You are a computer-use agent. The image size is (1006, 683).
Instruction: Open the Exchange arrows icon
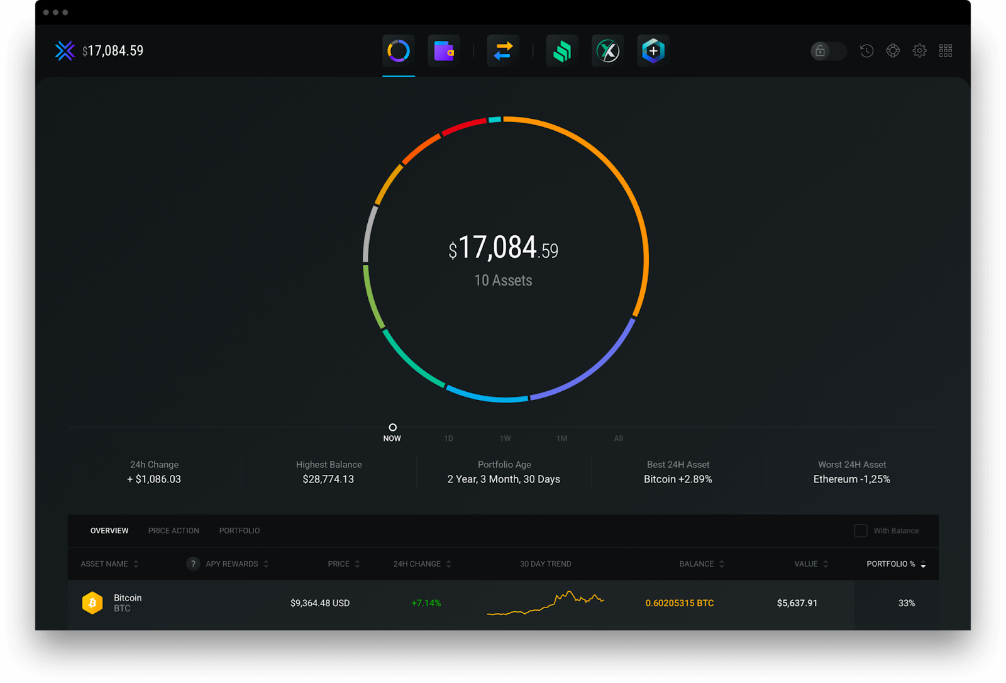click(503, 51)
